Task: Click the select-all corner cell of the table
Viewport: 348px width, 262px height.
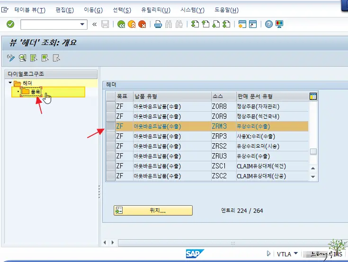Action: [110, 96]
